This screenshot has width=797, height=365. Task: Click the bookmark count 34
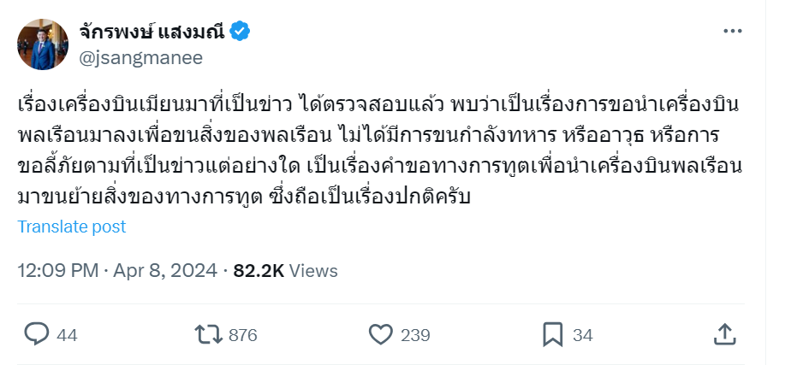coord(582,335)
